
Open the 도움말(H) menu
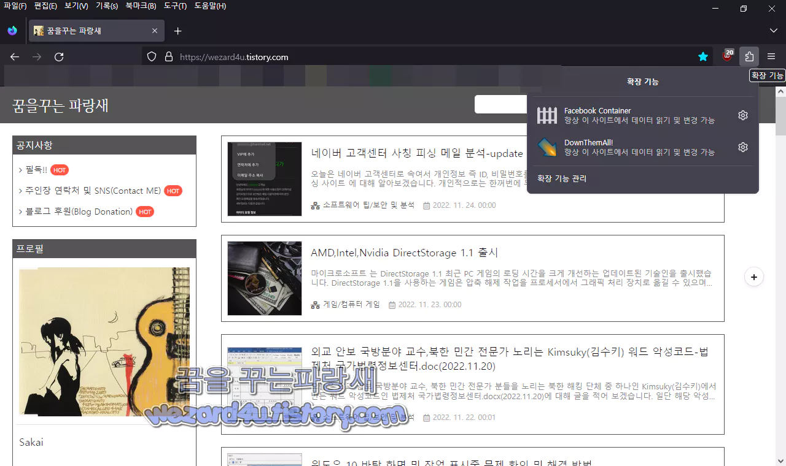[210, 6]
